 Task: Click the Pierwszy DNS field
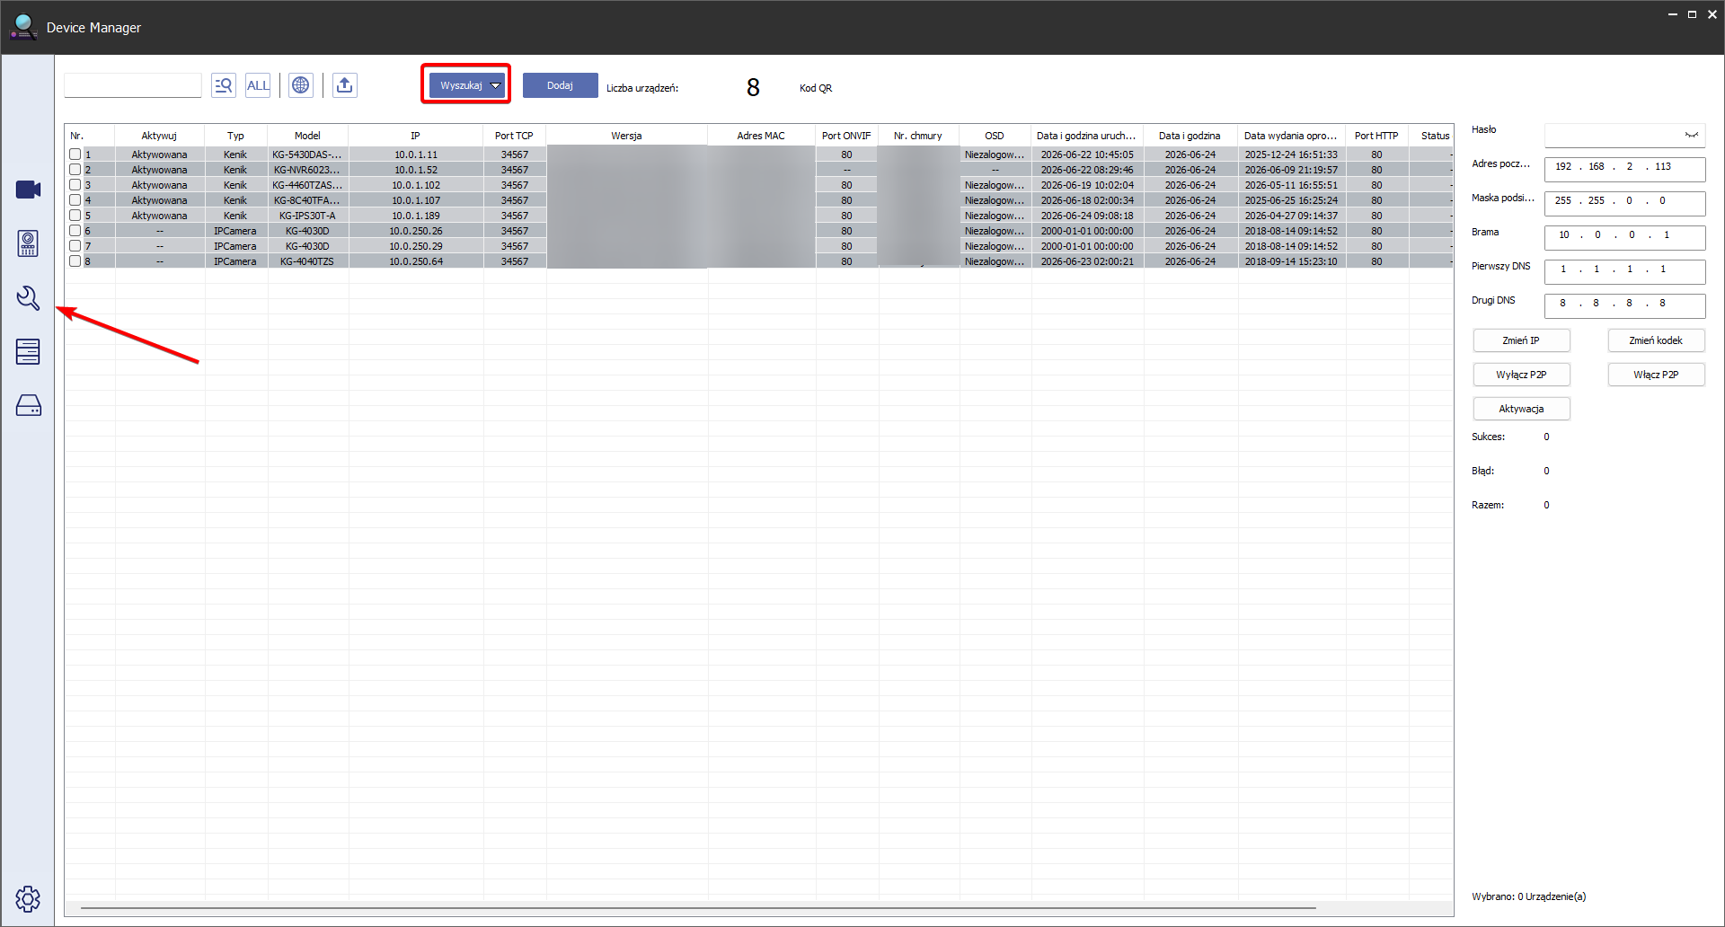coord(1624,271)
